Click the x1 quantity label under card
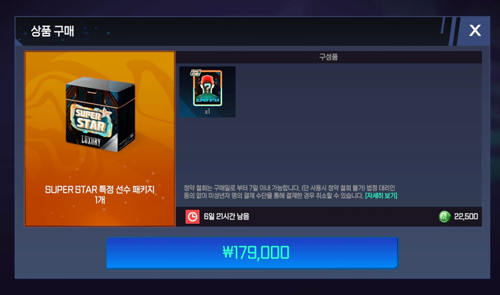Screen dimensions: 500x295 point(207,111)
